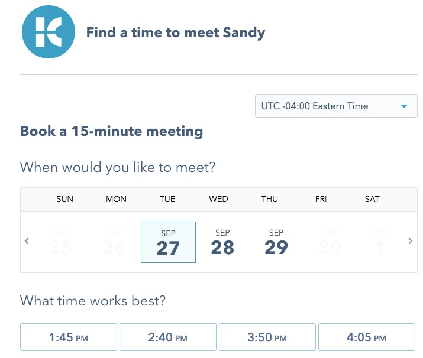Advance to next week with right arrow

411,241
